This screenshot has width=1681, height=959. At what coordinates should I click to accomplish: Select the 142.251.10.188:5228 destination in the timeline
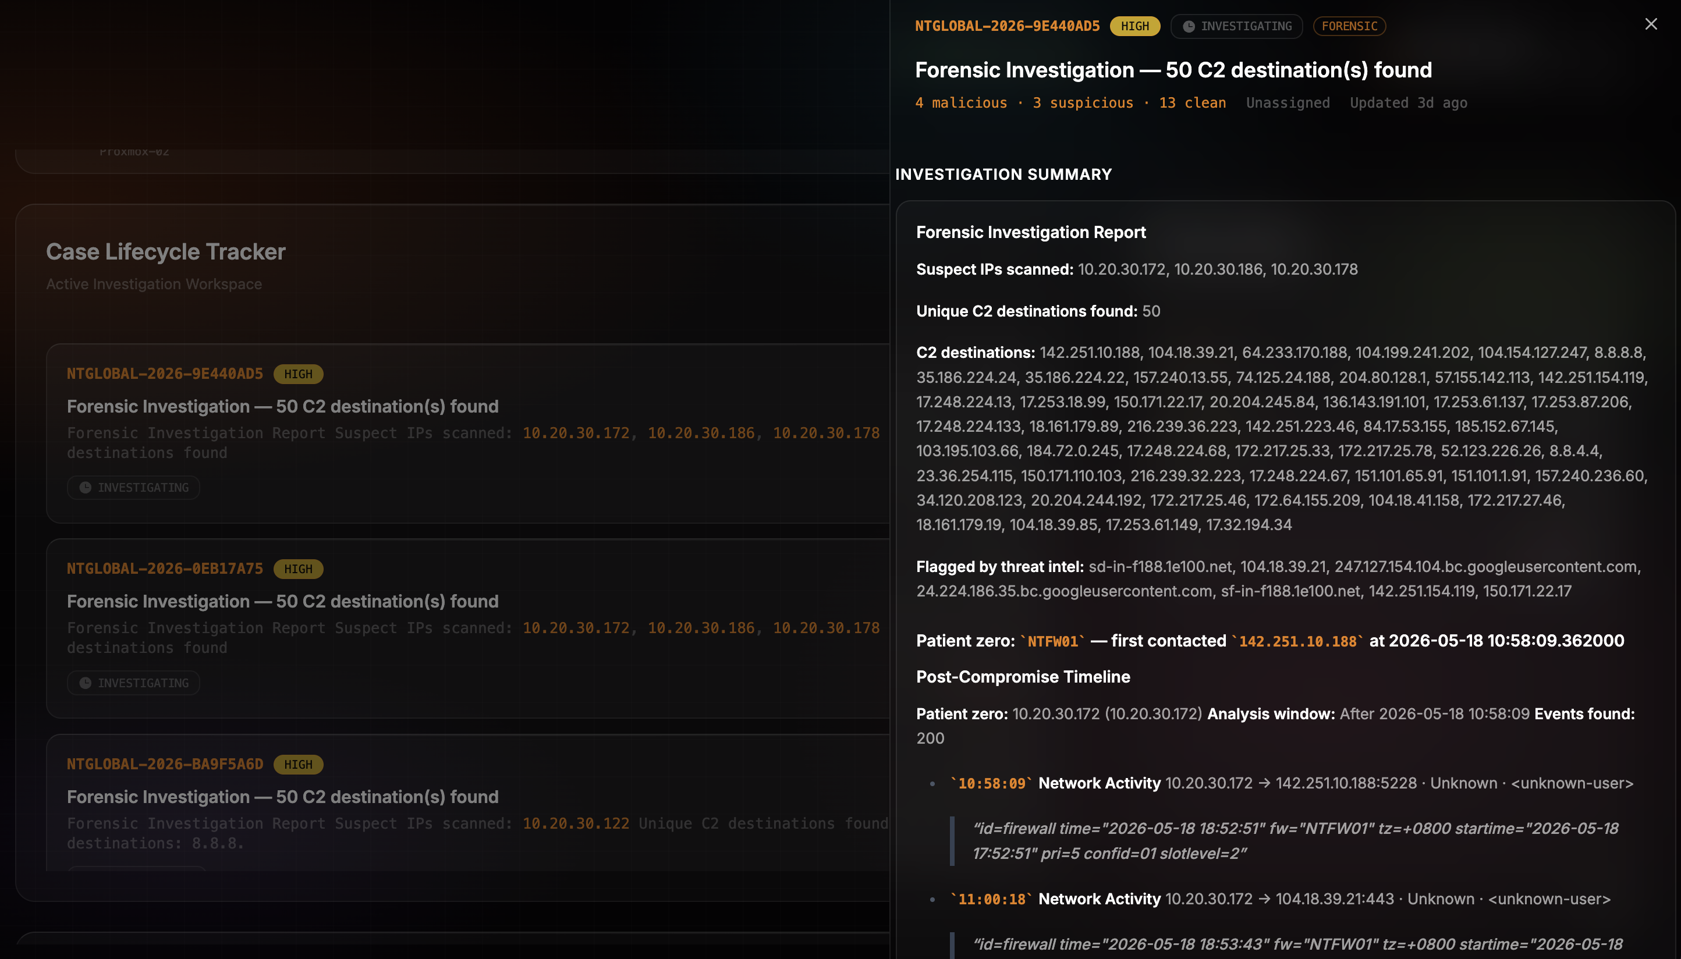1346,784
